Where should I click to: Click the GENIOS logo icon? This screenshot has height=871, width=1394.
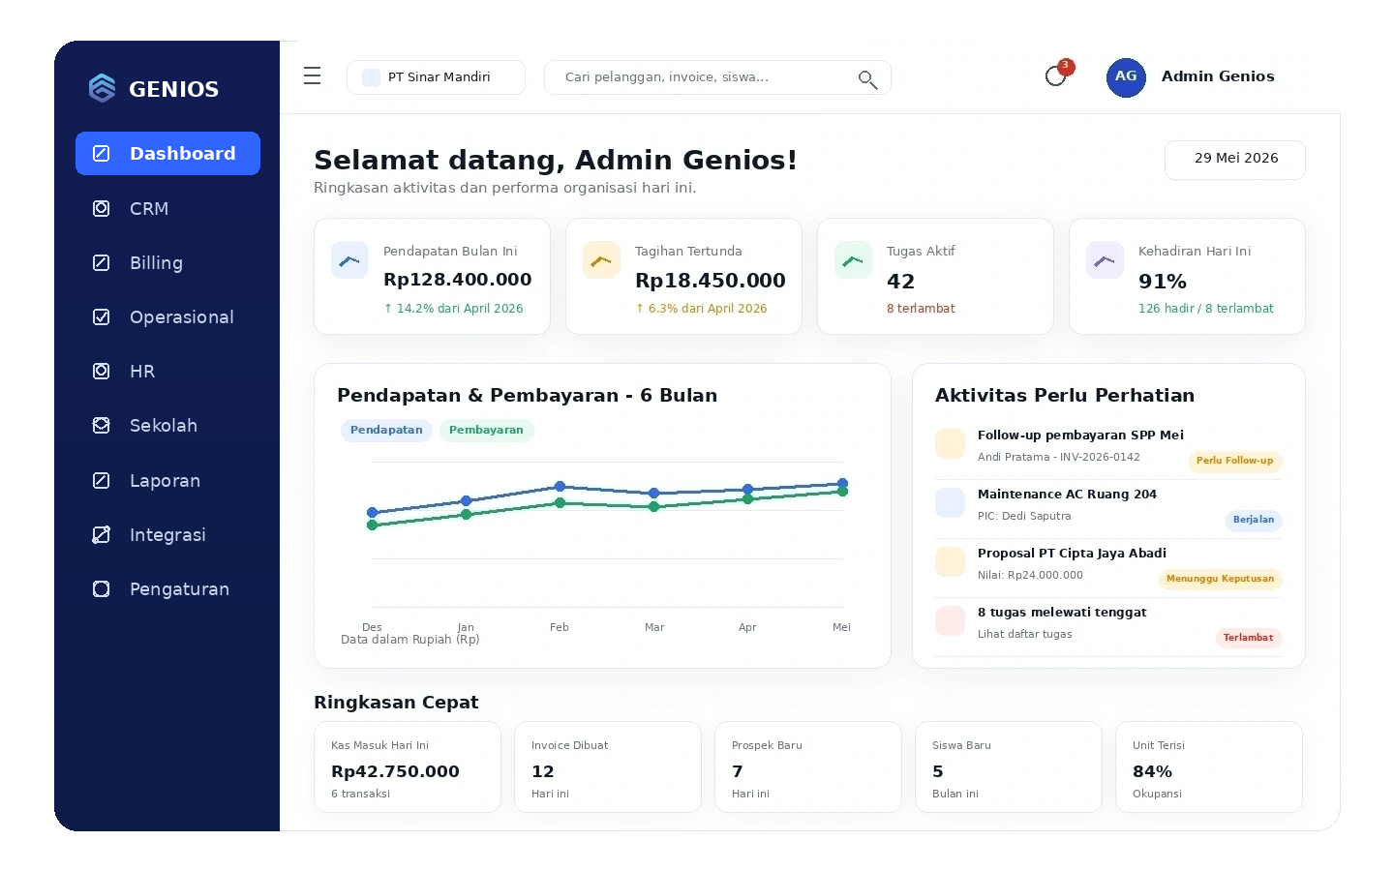(x=102, y=88)
